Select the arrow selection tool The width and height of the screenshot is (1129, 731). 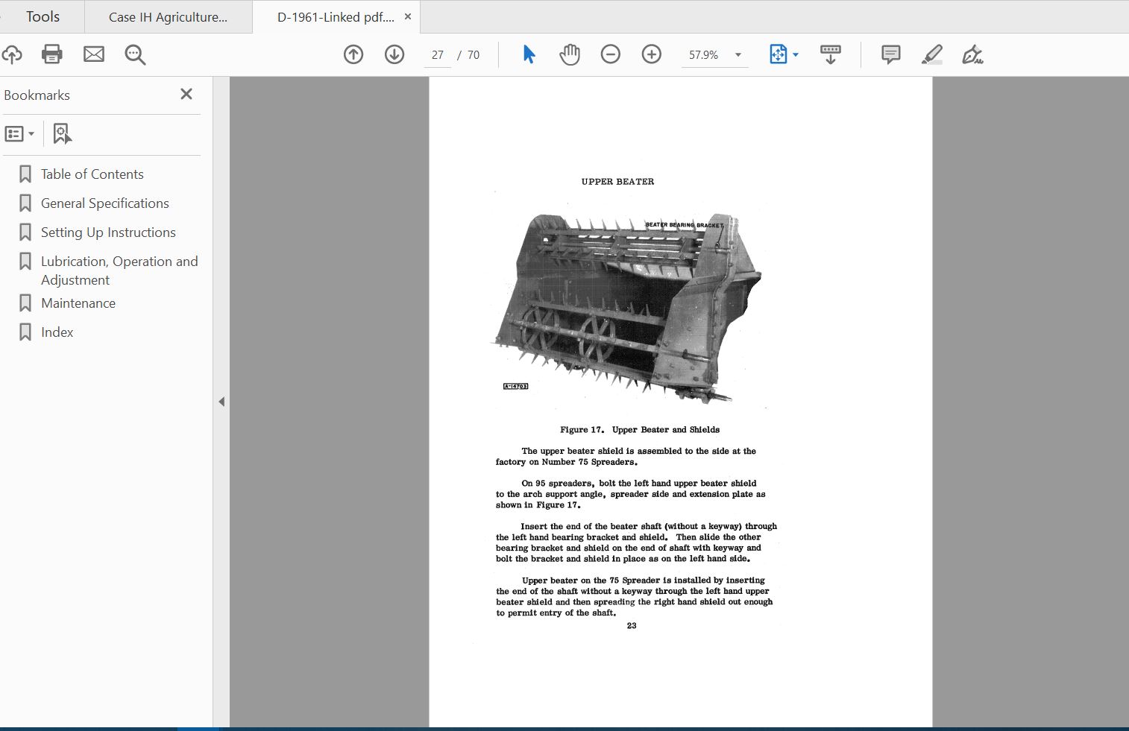coord(529,54)
